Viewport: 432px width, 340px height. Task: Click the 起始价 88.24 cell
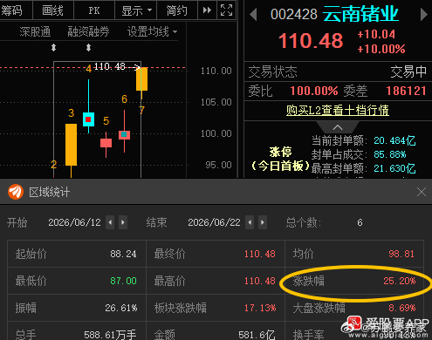pyautogui.click(x=77, y=254)
